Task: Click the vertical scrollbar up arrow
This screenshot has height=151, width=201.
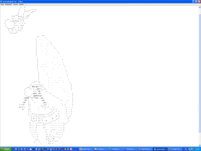Action: click(x=200, y=7)
